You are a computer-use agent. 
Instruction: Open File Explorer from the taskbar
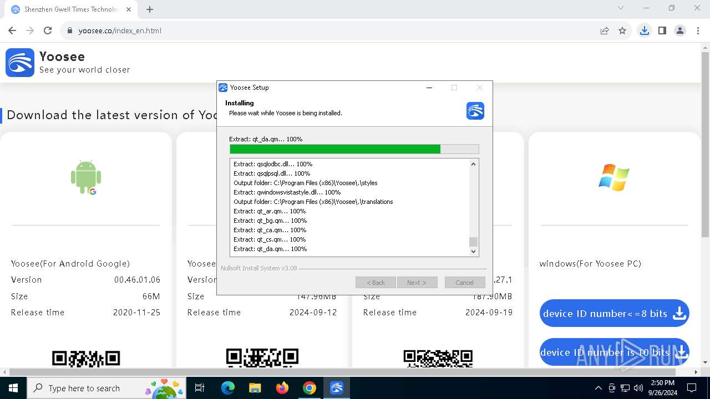pos(255,388)
